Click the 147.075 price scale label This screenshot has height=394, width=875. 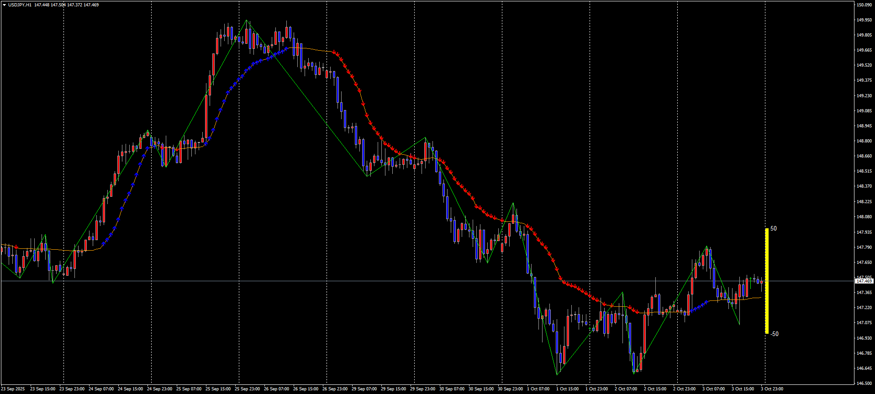coord(864,323)
